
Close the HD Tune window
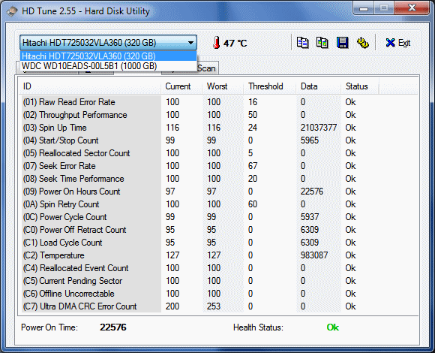pos(412,8)
